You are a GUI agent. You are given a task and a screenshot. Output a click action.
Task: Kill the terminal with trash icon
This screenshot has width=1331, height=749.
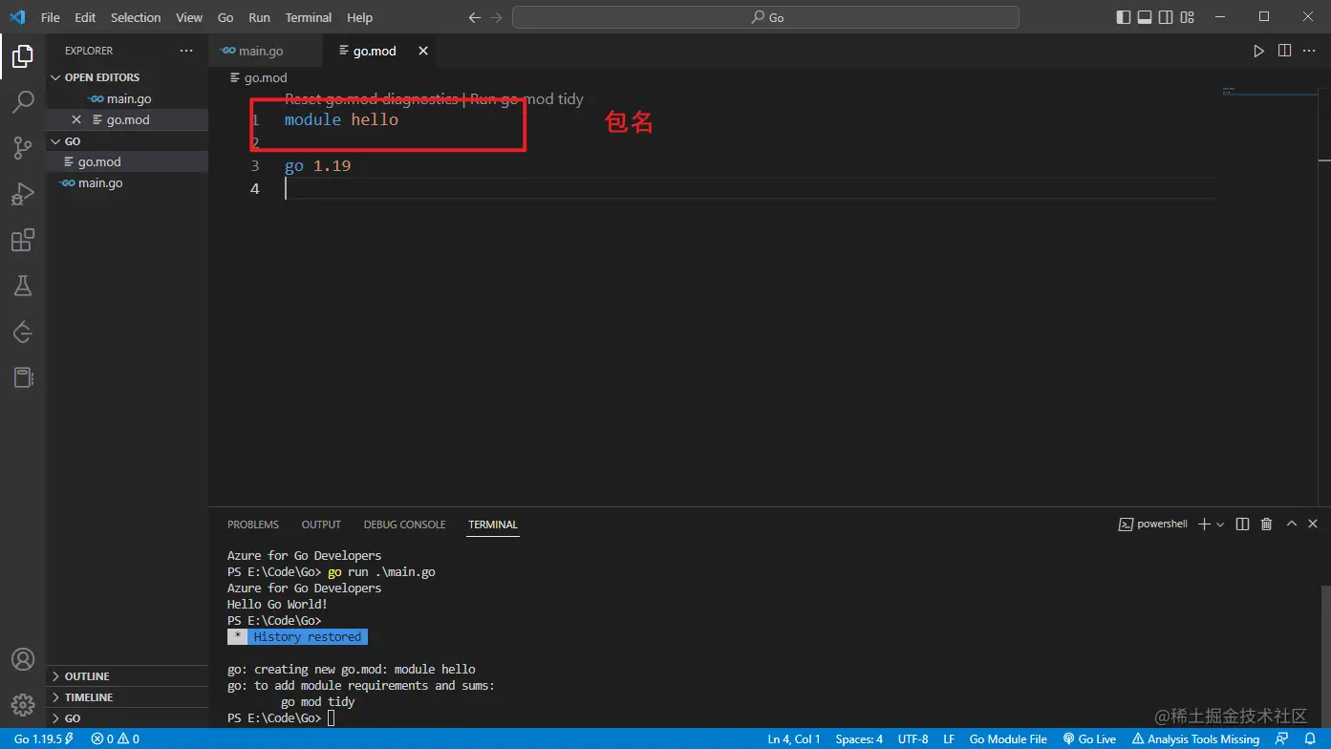coord(1266,524)
